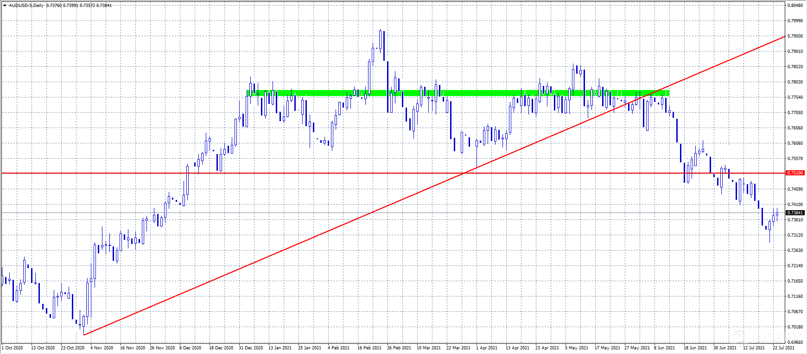
Task: Click the 22 Jul 2021 date label
Action: [x=783, y=348]
